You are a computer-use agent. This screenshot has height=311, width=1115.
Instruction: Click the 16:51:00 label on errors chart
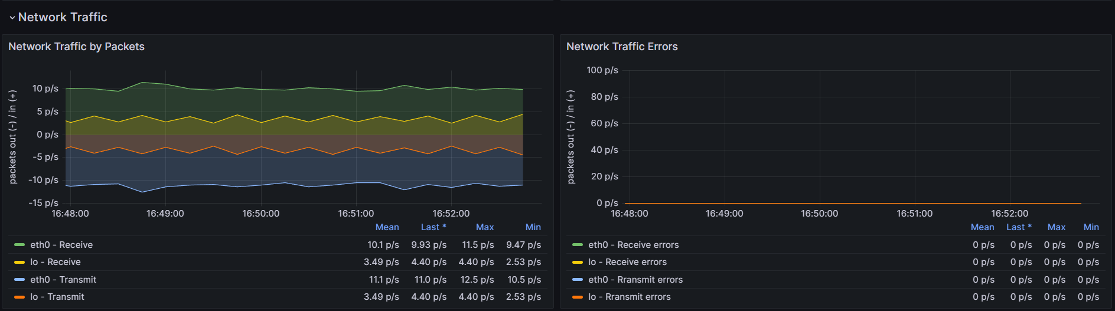tap(915, 214)
